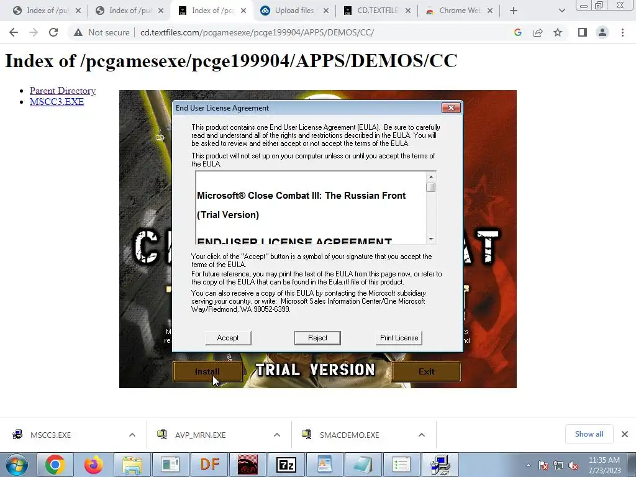Open the tab search dropdown
The width and height of the screenshot is (636, 477).
pyautogui.click(x=561, y=11)
